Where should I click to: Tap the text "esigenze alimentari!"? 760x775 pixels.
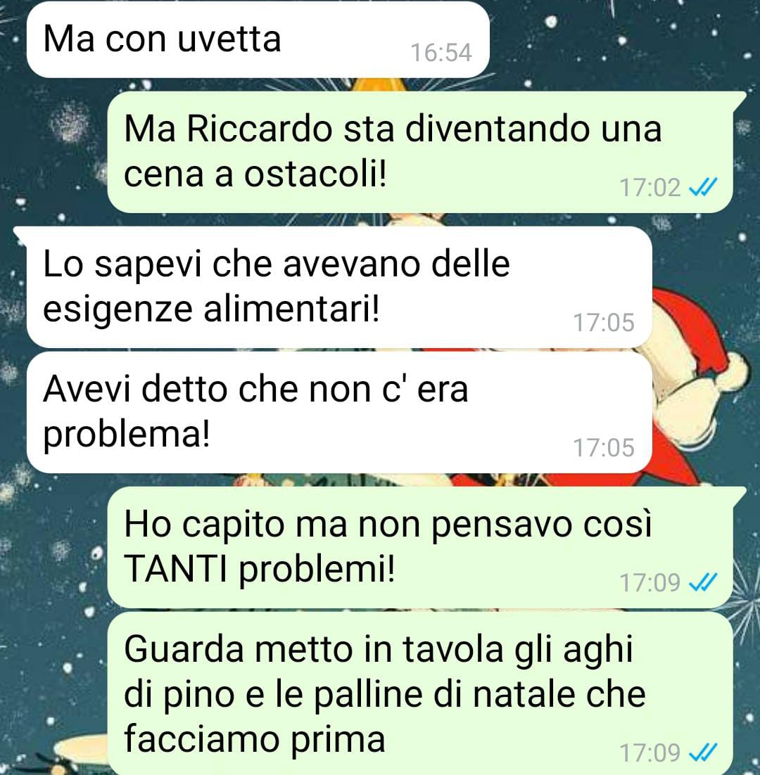tap(212, 310)
